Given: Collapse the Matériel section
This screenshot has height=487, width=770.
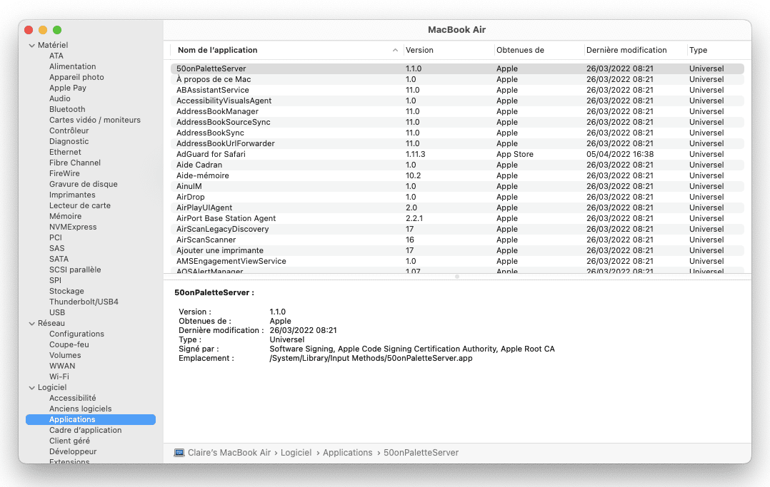Looking at the screenshot, I should (x=31, y=46).
